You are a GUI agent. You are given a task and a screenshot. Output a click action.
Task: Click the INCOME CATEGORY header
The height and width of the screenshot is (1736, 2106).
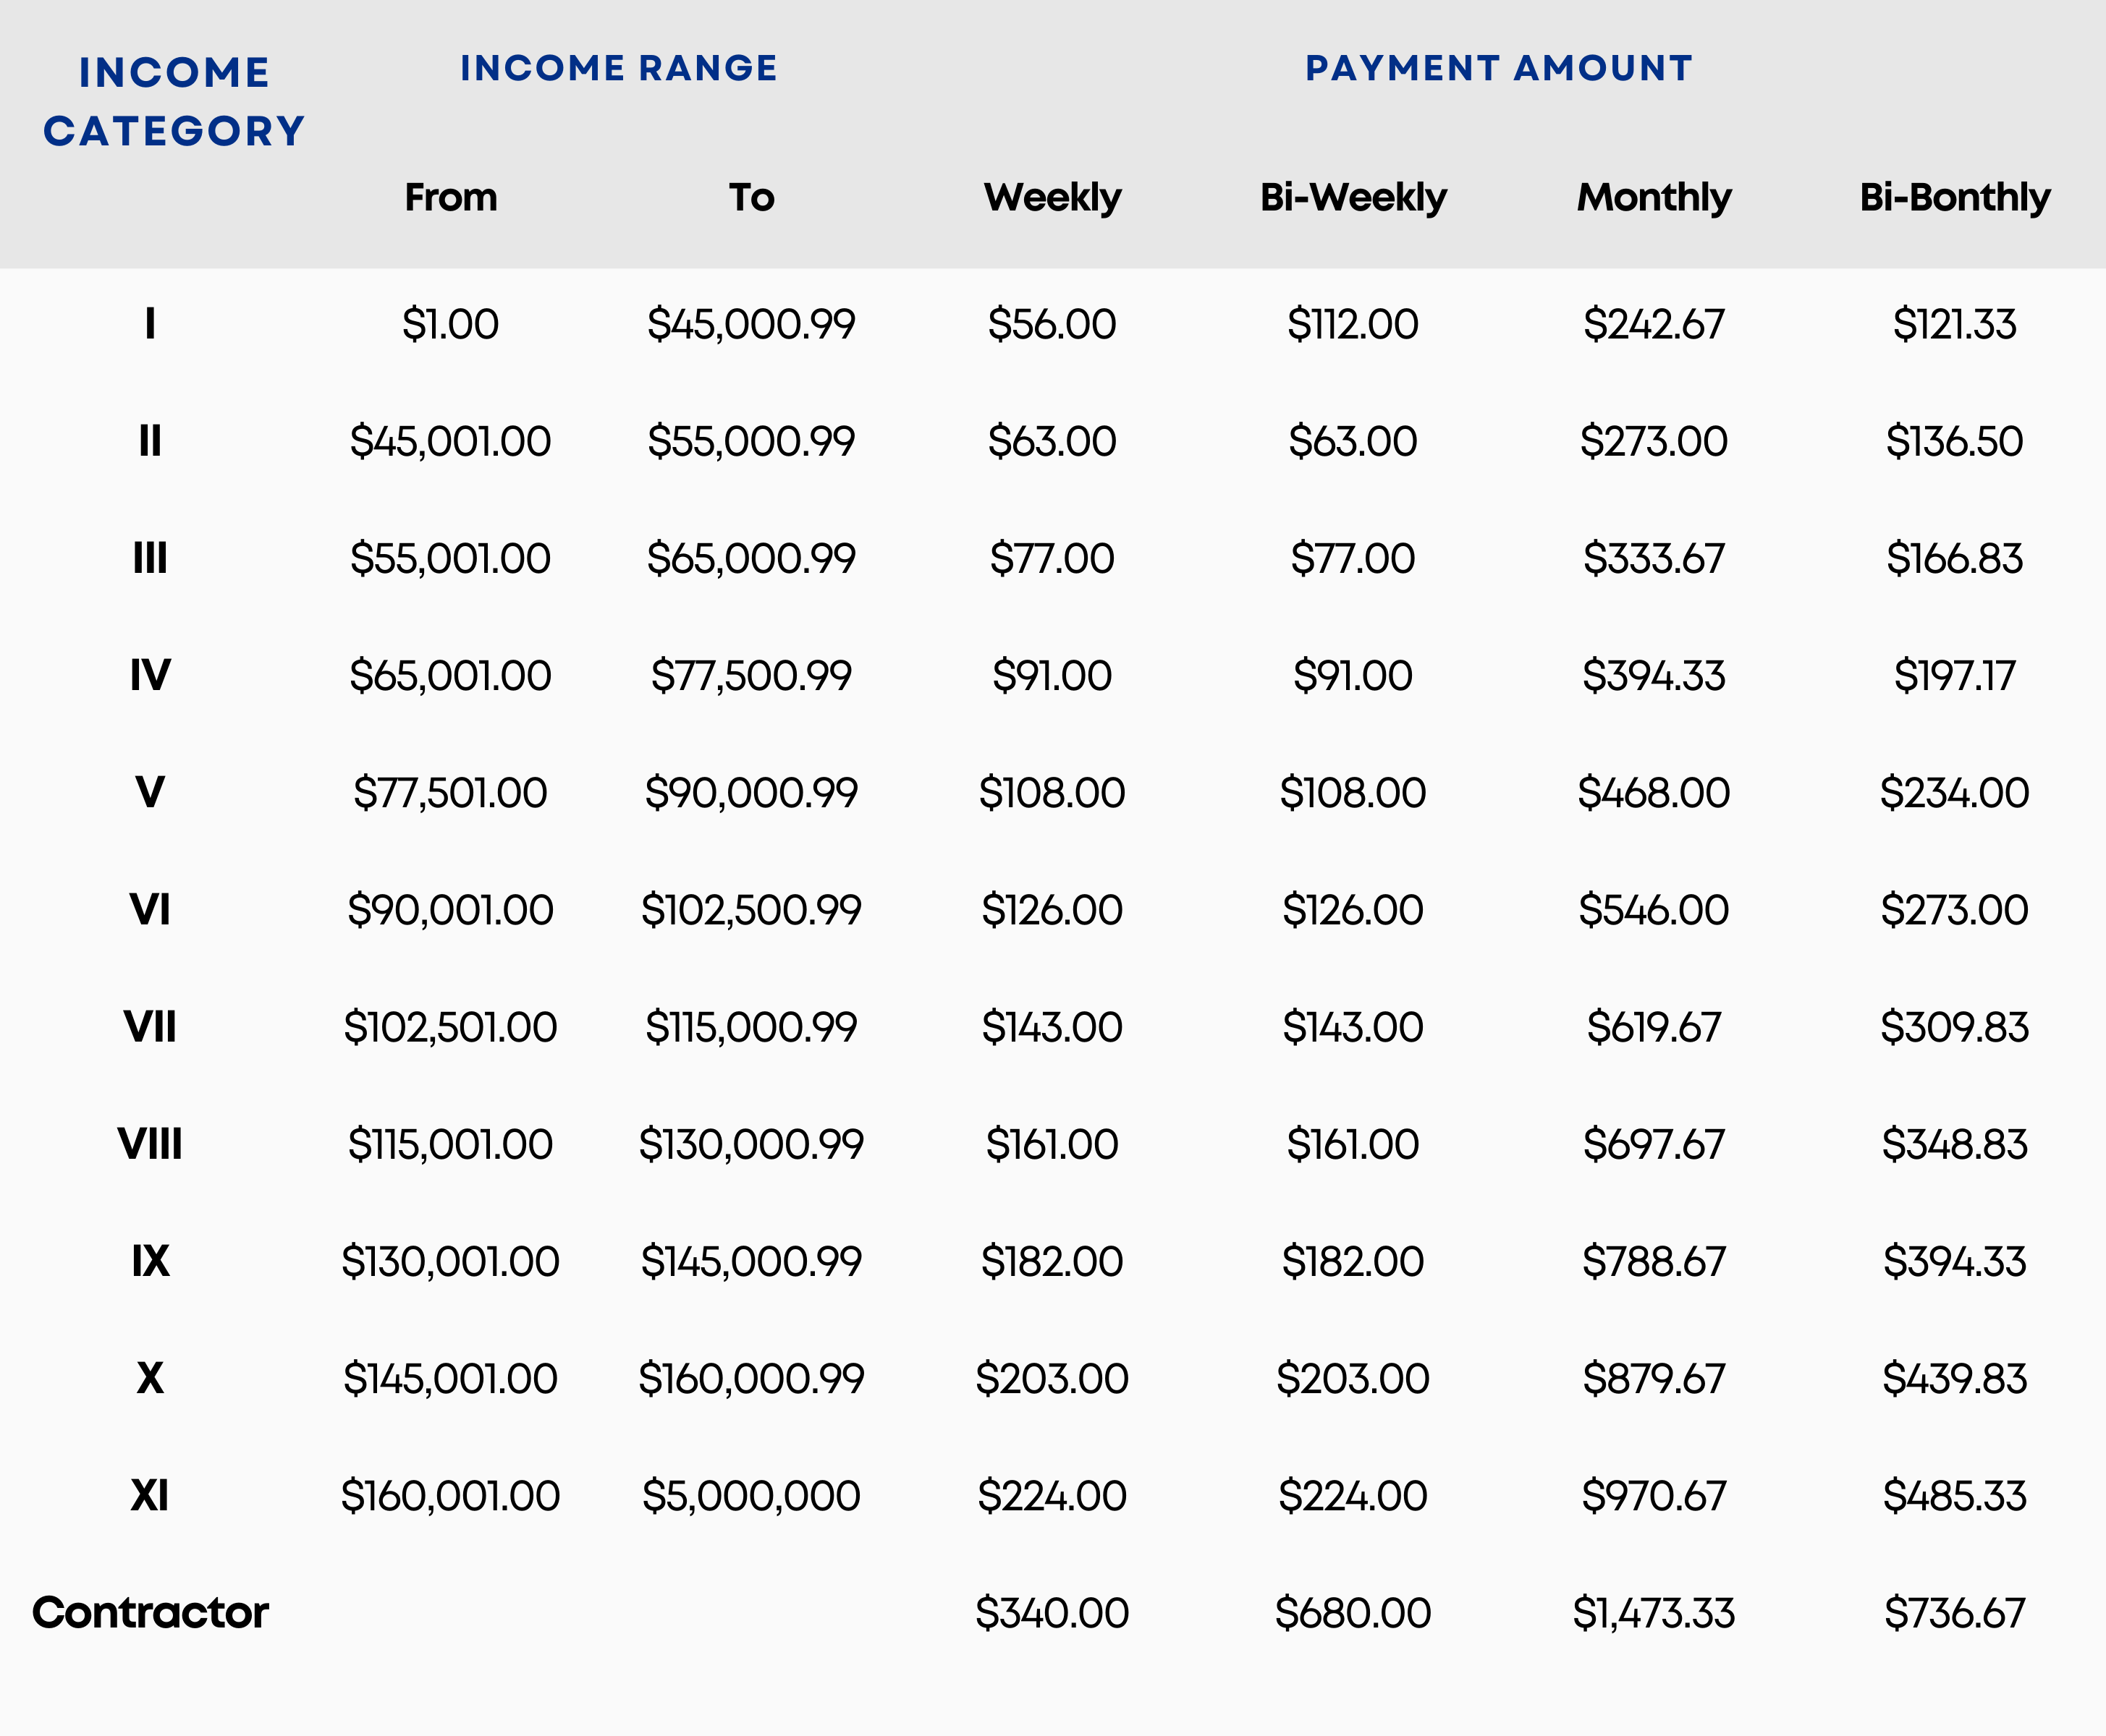coord(174,101)
